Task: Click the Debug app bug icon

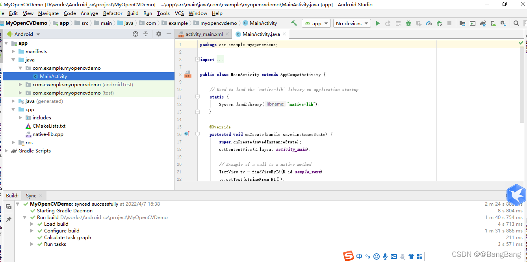Action: [408, 23]
